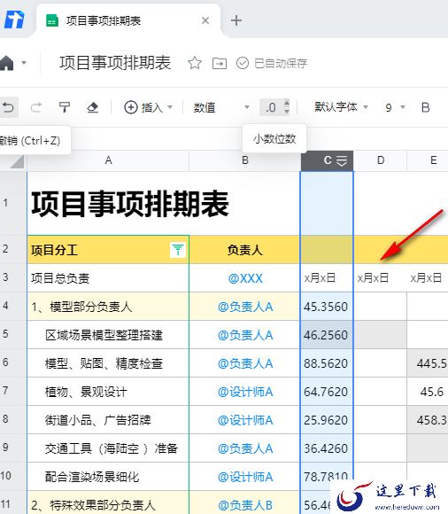Go to the home icon
This screenshot has width=448, height=514.
pyautogui.click(x=6, y=63)
